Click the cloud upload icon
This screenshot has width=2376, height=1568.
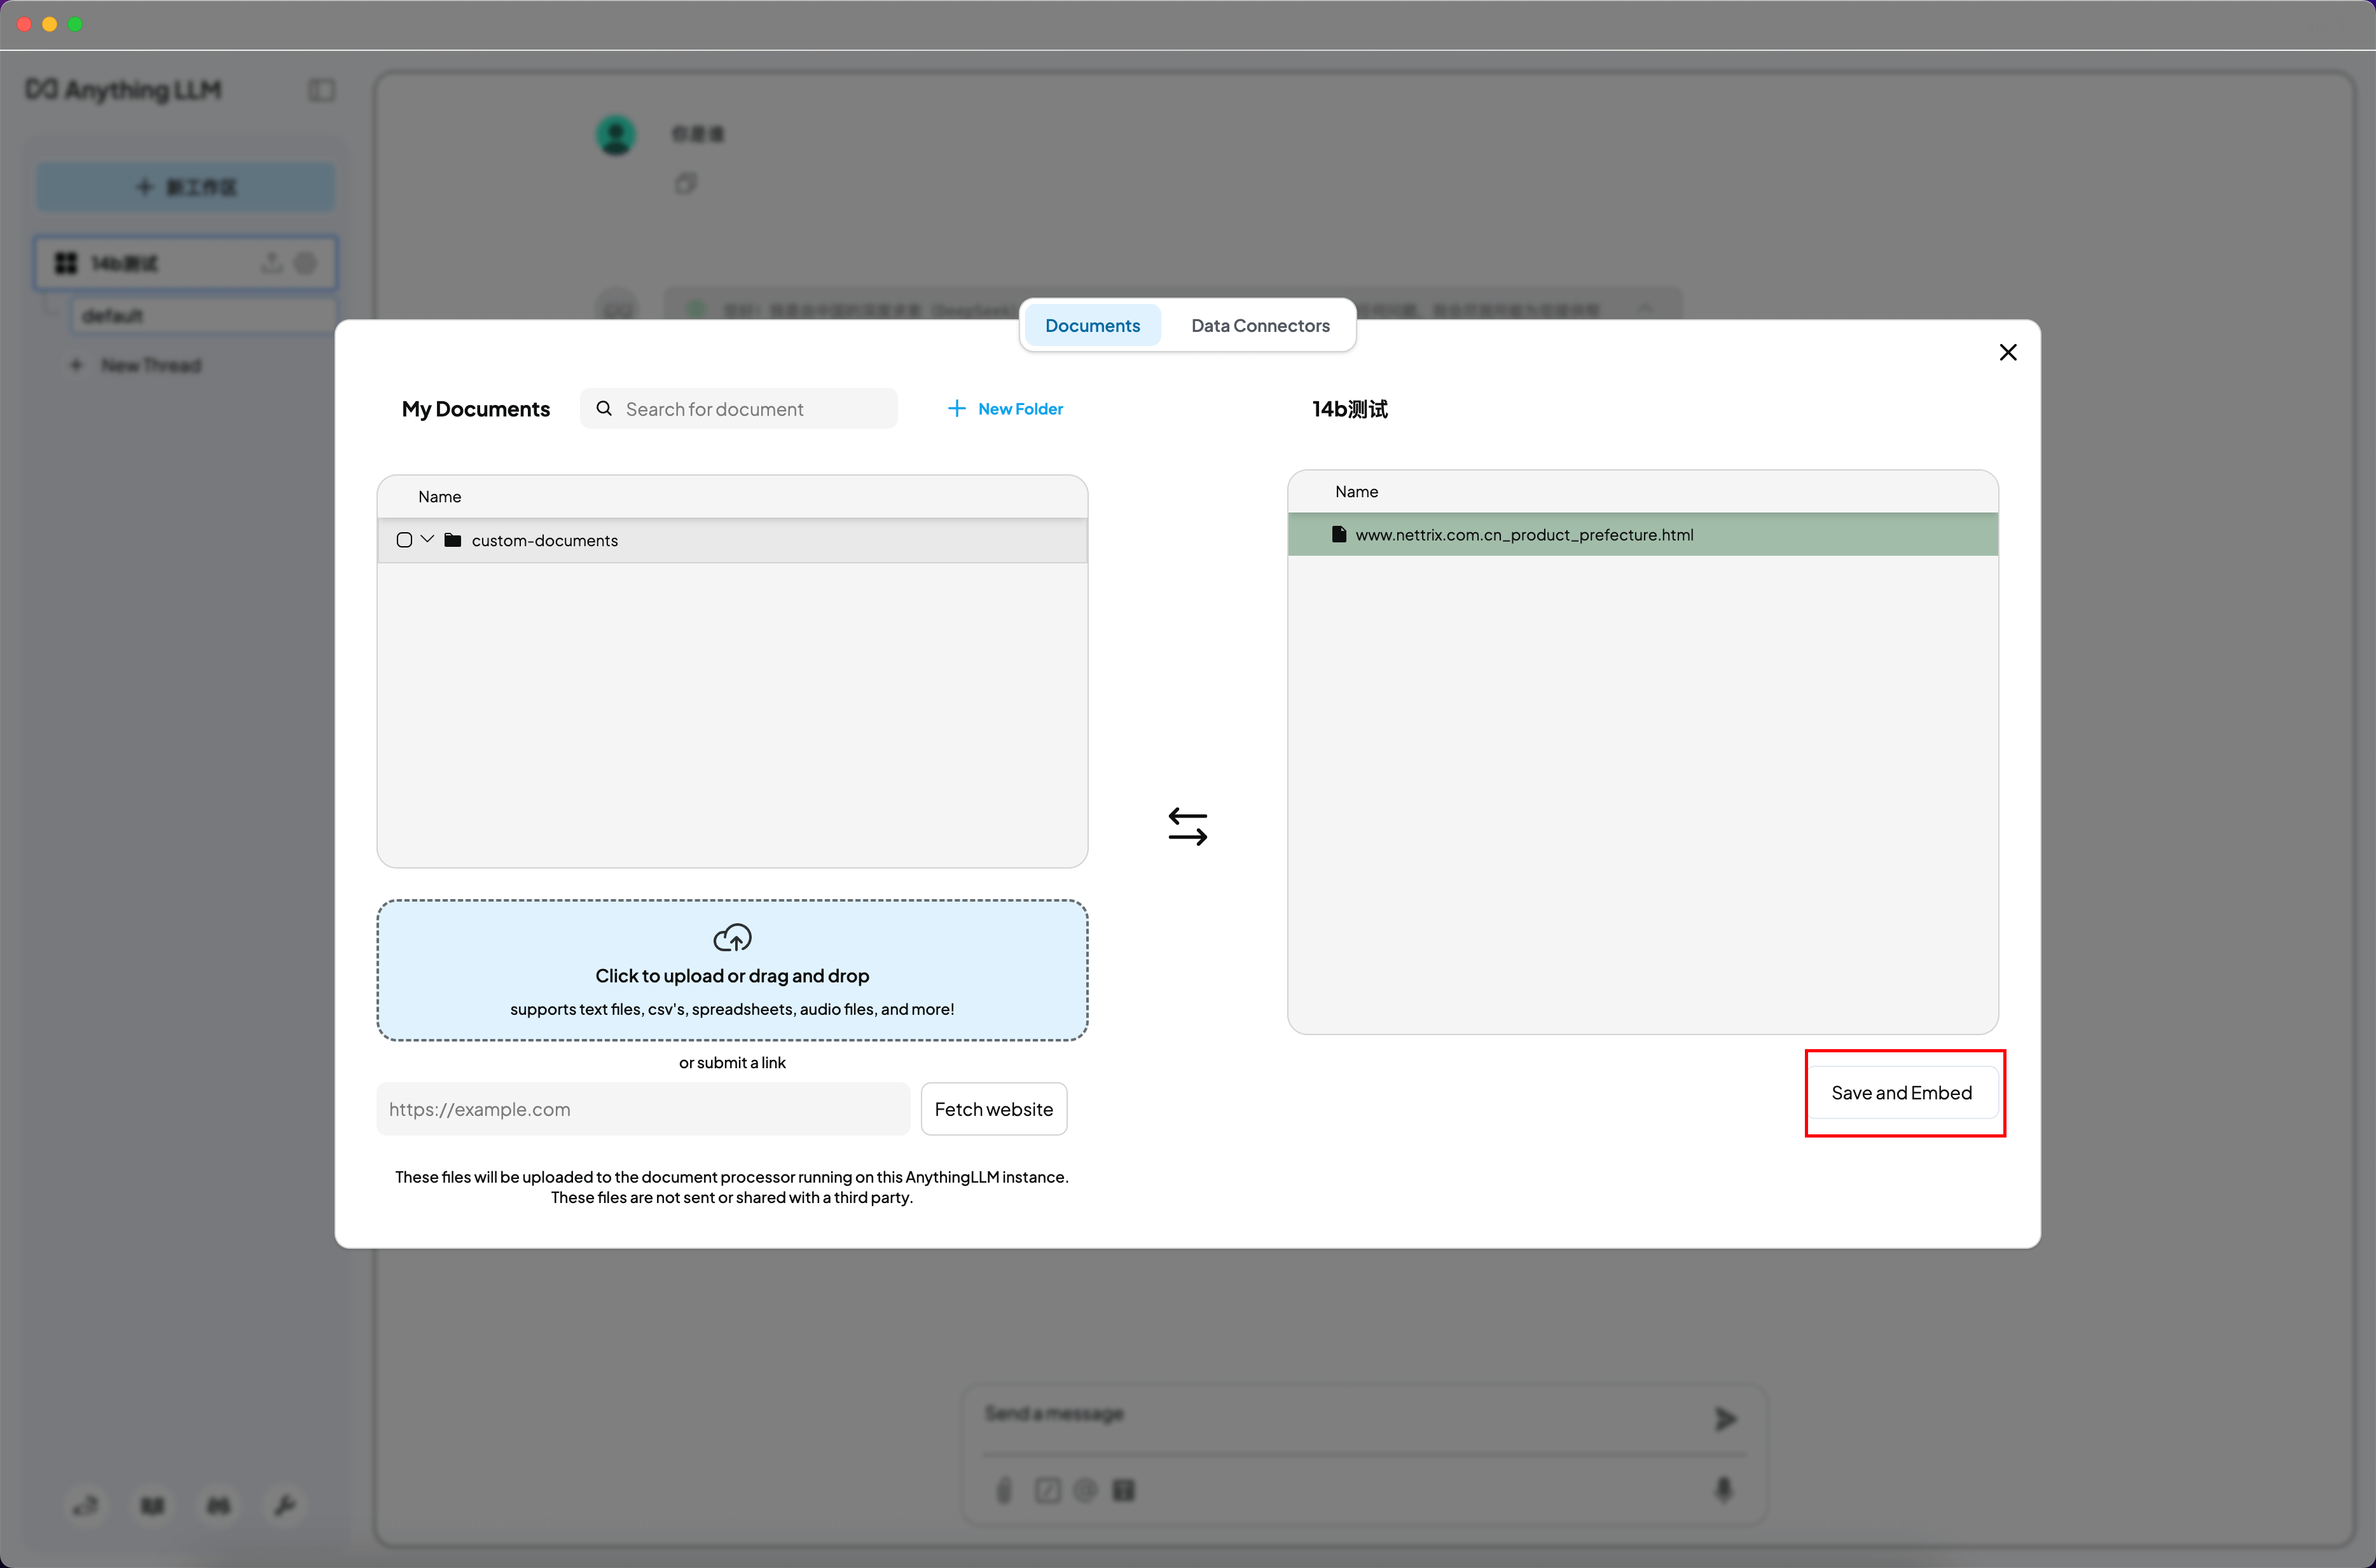pyautogui.click(x=732, y=937)
